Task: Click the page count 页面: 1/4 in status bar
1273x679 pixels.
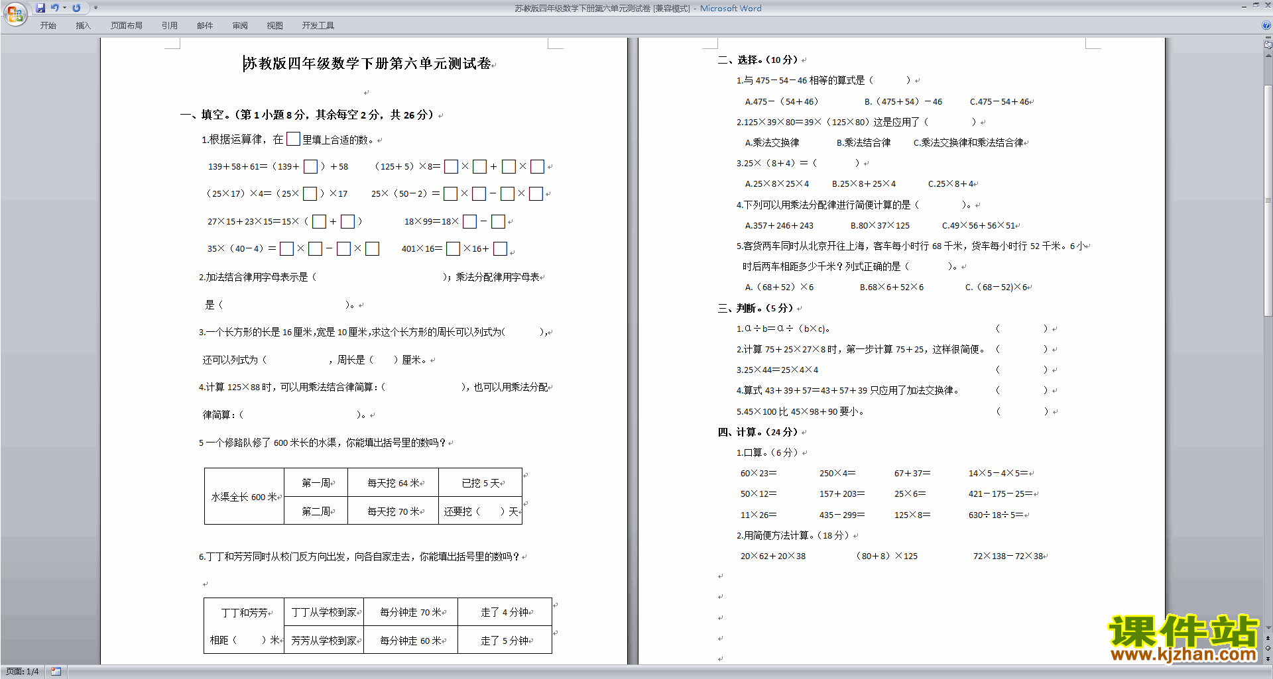Action: 23,672
